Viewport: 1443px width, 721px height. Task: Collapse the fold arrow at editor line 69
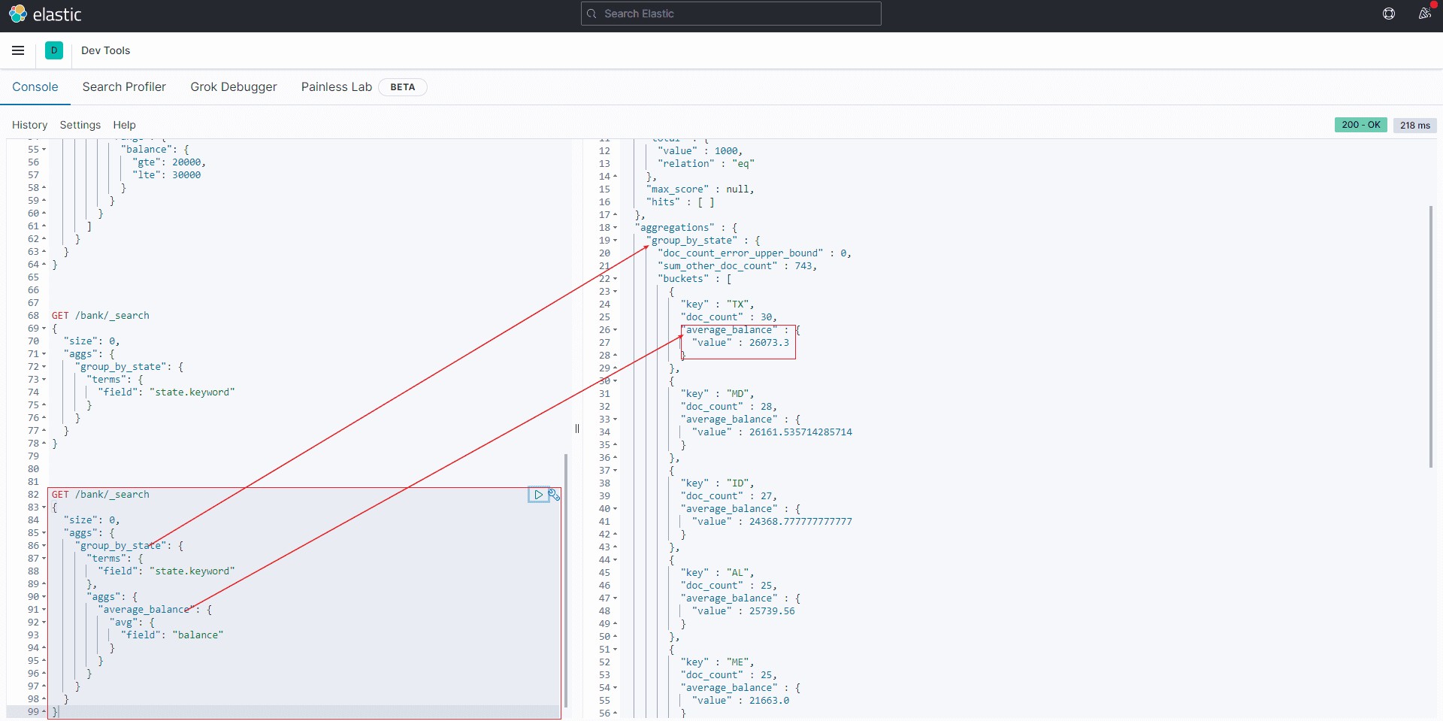pyautogui.click(x=44, y=329)
